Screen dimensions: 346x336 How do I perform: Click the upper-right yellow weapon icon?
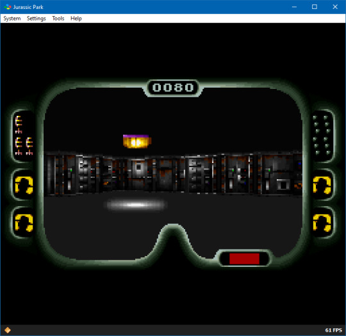coord(322,185)
